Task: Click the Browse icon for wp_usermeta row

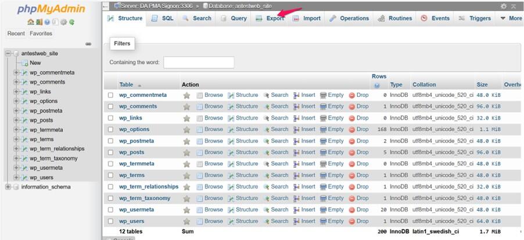Action: pos(199,210)
